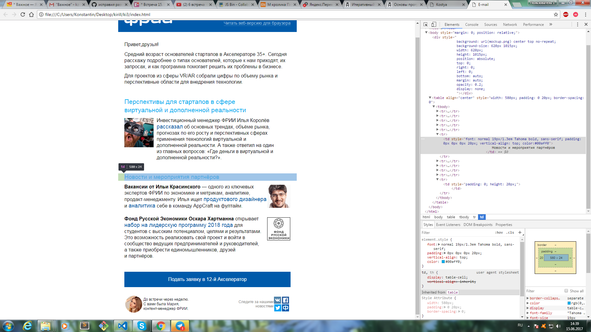Open the web version link in header
591x332 pixels.
[x=257, y=23]
